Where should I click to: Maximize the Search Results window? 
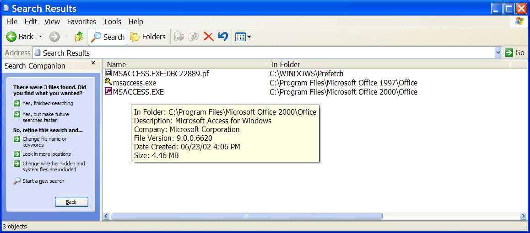(509, 8)
